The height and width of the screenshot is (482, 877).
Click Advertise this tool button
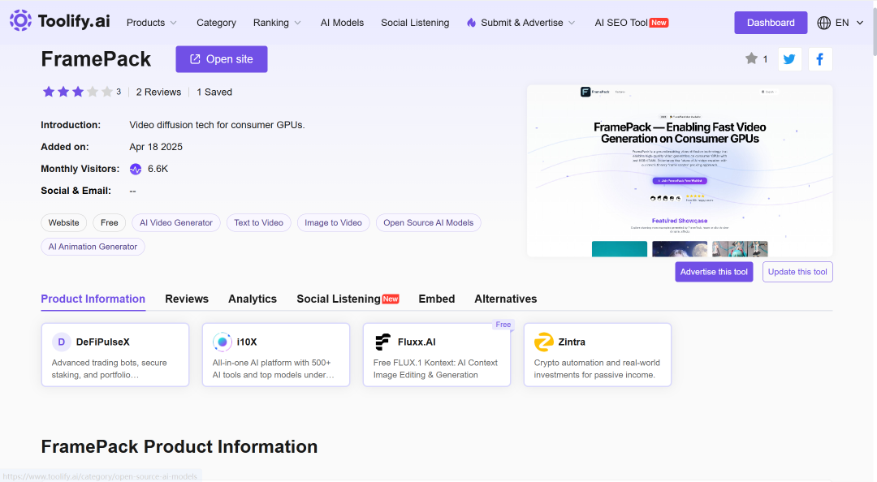click(x=714, y=272)
